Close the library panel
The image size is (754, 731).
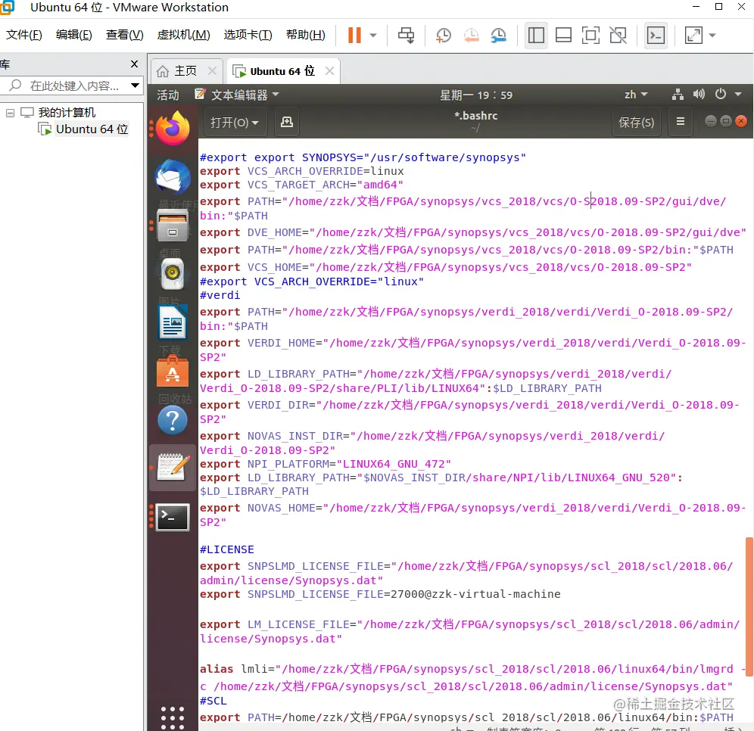click(x=135, y=64)
